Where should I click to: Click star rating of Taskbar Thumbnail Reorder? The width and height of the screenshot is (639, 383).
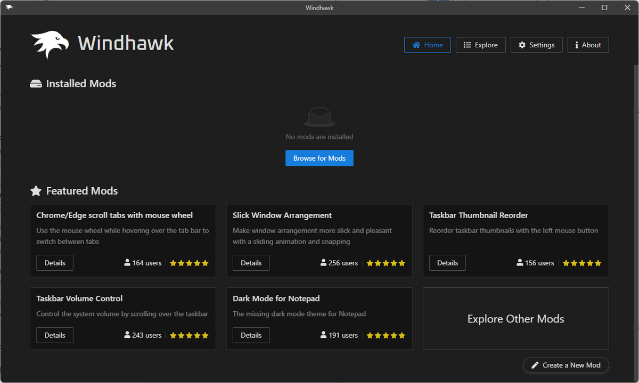click(x=582, y=263)
